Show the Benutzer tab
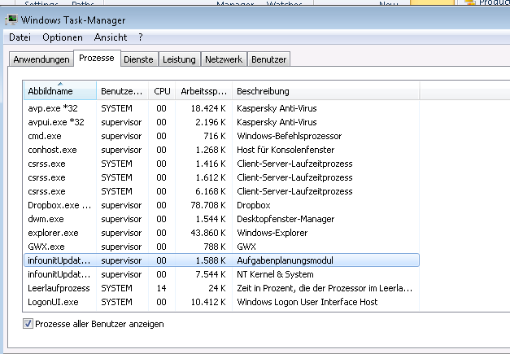Image resolution: width=510 pixels, height=354 pixels. click(268, 59)
